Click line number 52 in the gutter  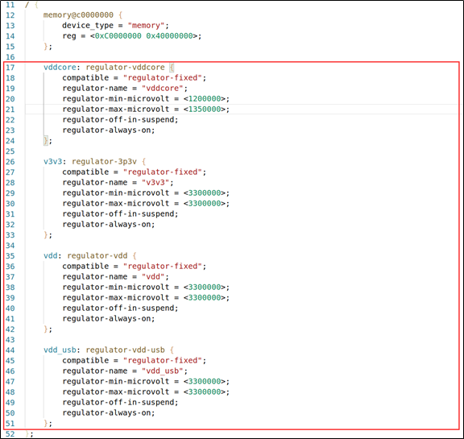click(10, 434)
